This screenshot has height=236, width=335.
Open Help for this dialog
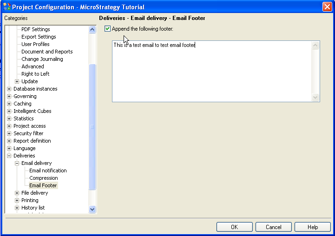point(313,227)
